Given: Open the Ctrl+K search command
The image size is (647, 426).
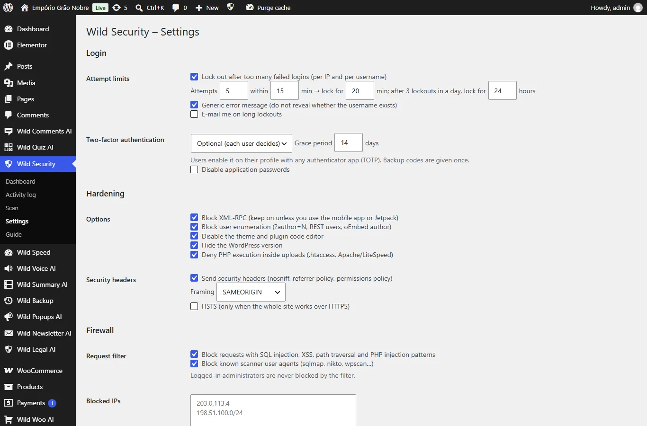Looking at the screenshot, I should pyautogui.click(x=150, y=8).
